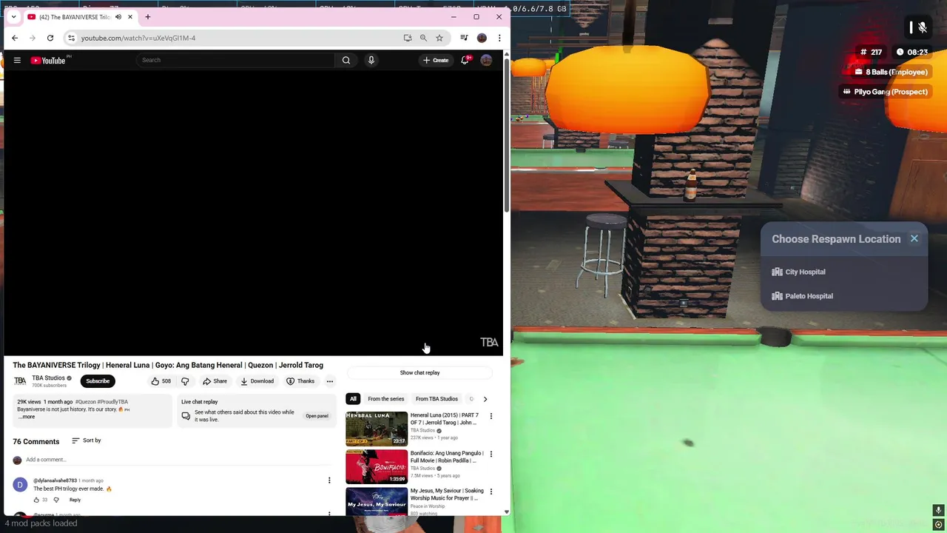This screenshot has height=533, width=947.
Task: Click the #Quezon hashtag link
Action: click(x=85, y=402)
